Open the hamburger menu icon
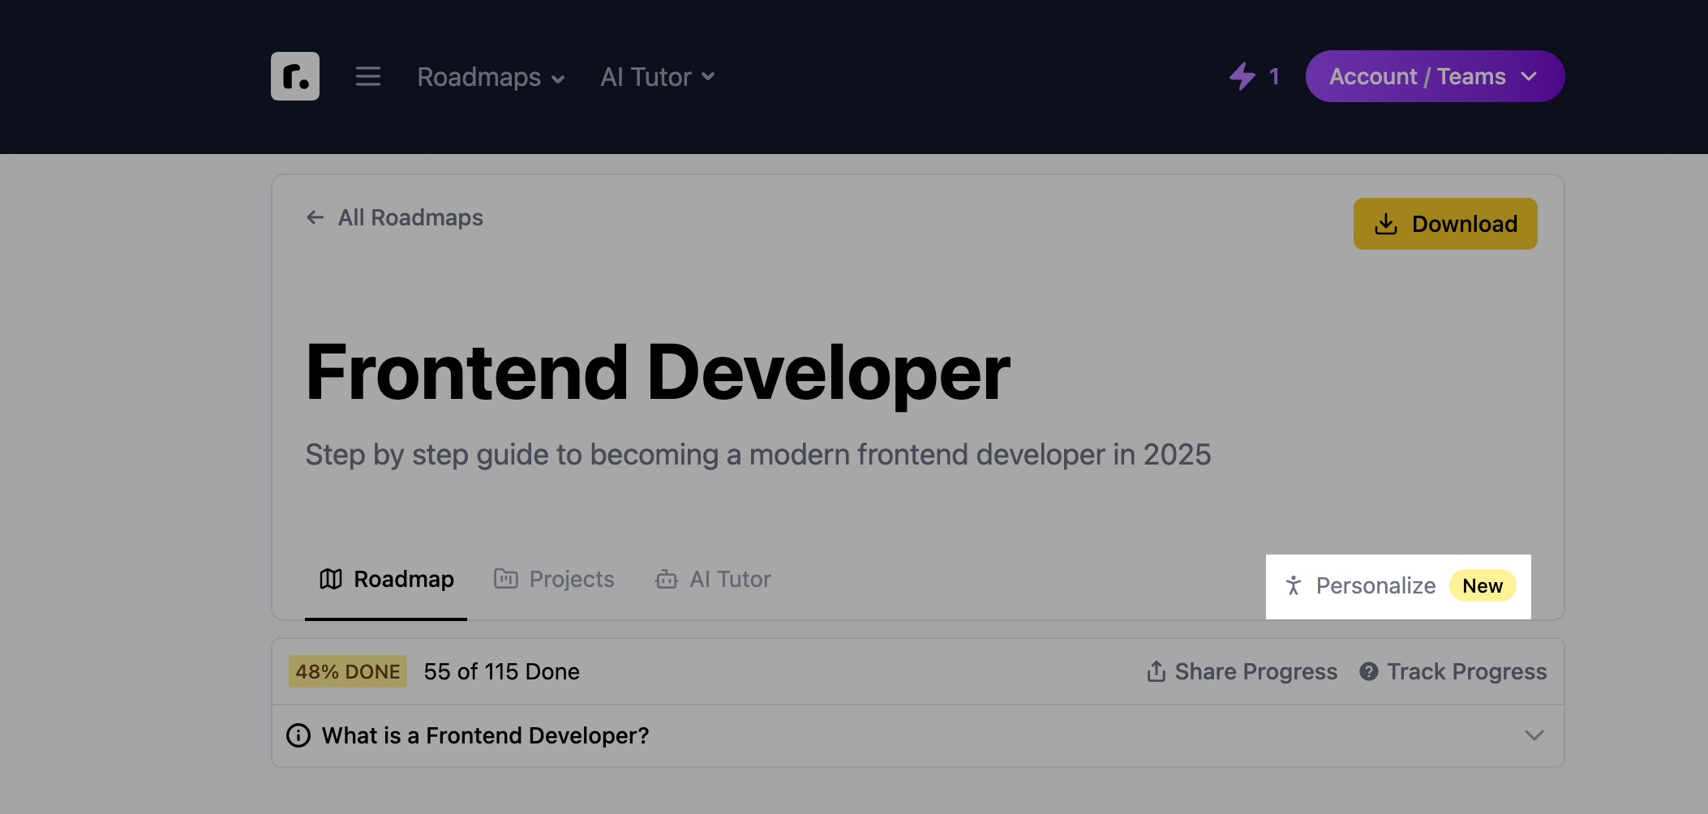The height and width of the screenshot is (814, 1708). coord(368,76)
